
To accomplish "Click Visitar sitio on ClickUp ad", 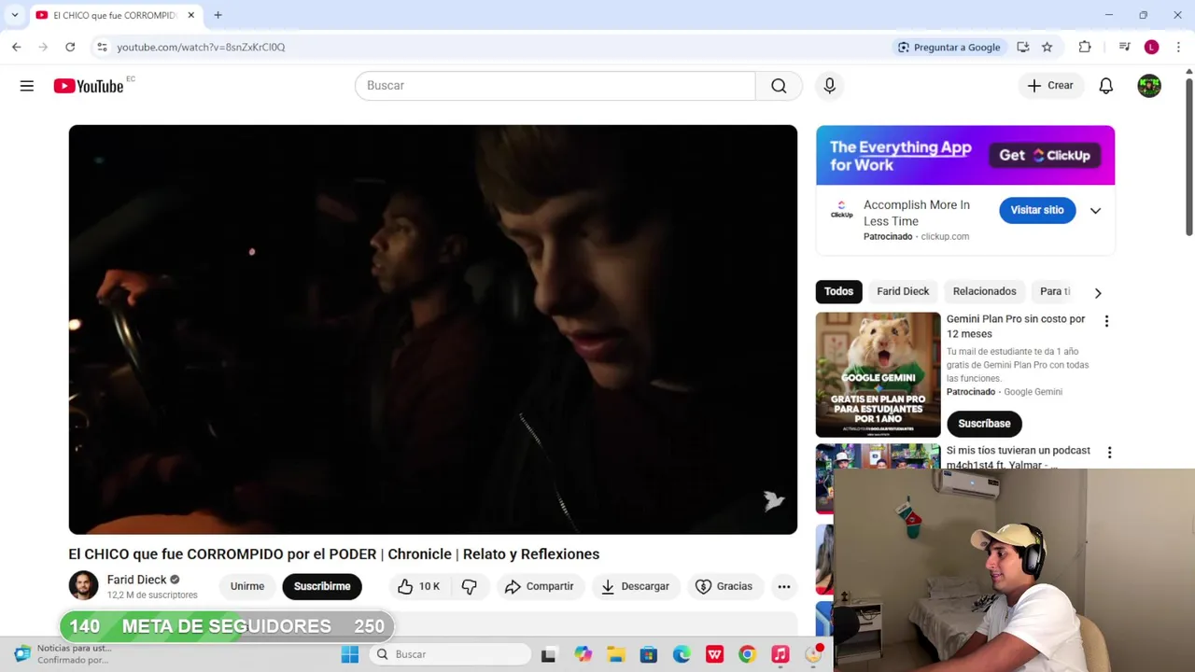I will click(x=1036, y=210).
